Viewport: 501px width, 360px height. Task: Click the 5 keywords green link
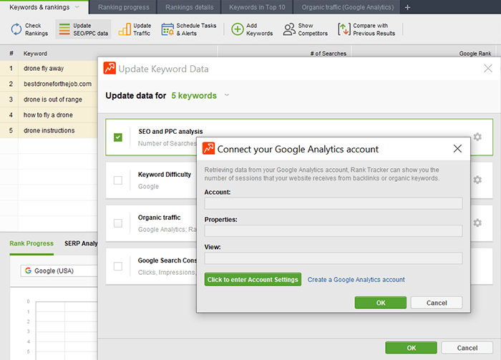tap(194, 95)
